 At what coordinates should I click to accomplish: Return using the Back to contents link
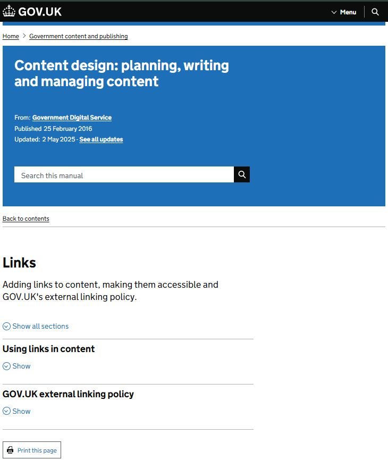[x=26, y=219]
